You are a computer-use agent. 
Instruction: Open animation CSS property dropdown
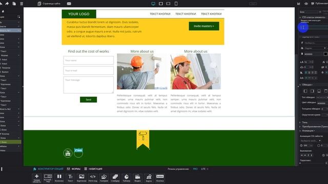[311, 141]
